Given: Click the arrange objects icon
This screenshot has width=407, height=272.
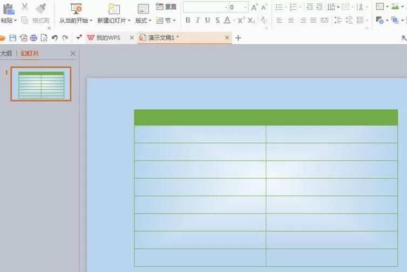Looking at the screenshot, I should coord(395,21).
